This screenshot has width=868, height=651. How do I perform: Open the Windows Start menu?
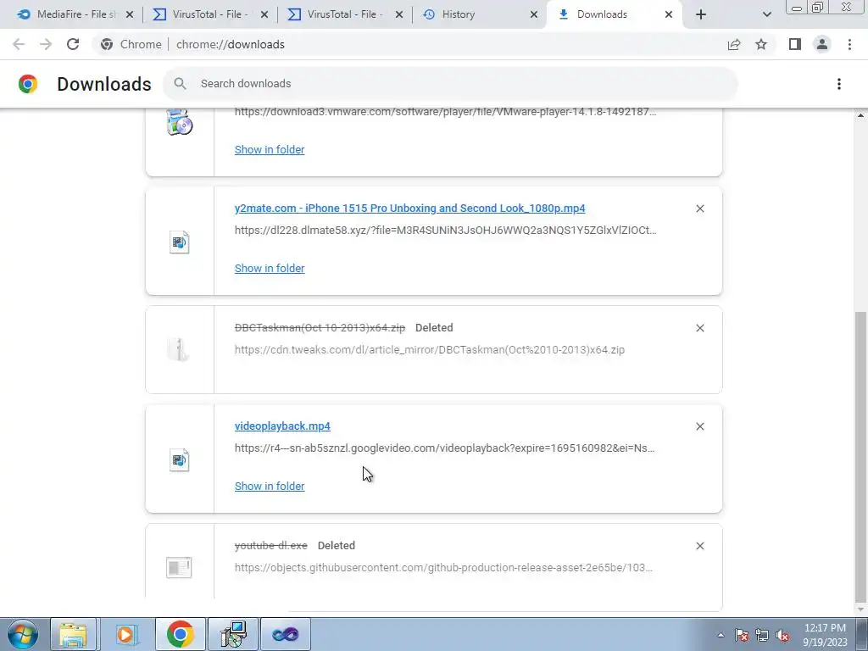22,634
